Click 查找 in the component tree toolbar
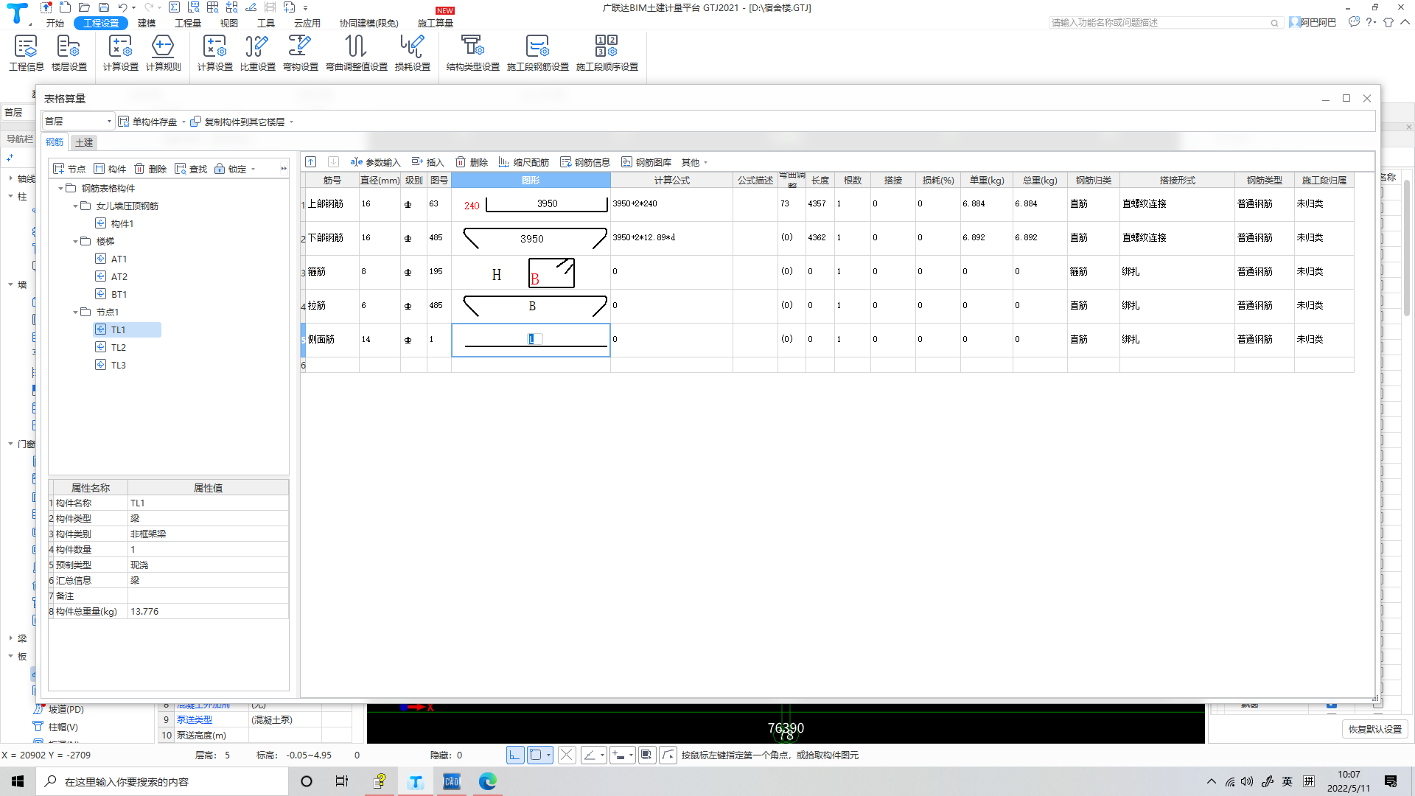This screenshot has width=1415, height=796. pos(192,169)
